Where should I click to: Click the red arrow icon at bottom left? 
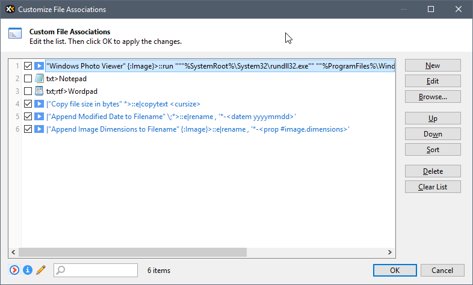point(14,270)
